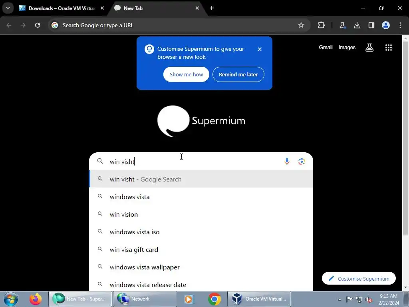Click the Customise Supermium button
This screenshot has width=409, height=307.
point(359,279)
